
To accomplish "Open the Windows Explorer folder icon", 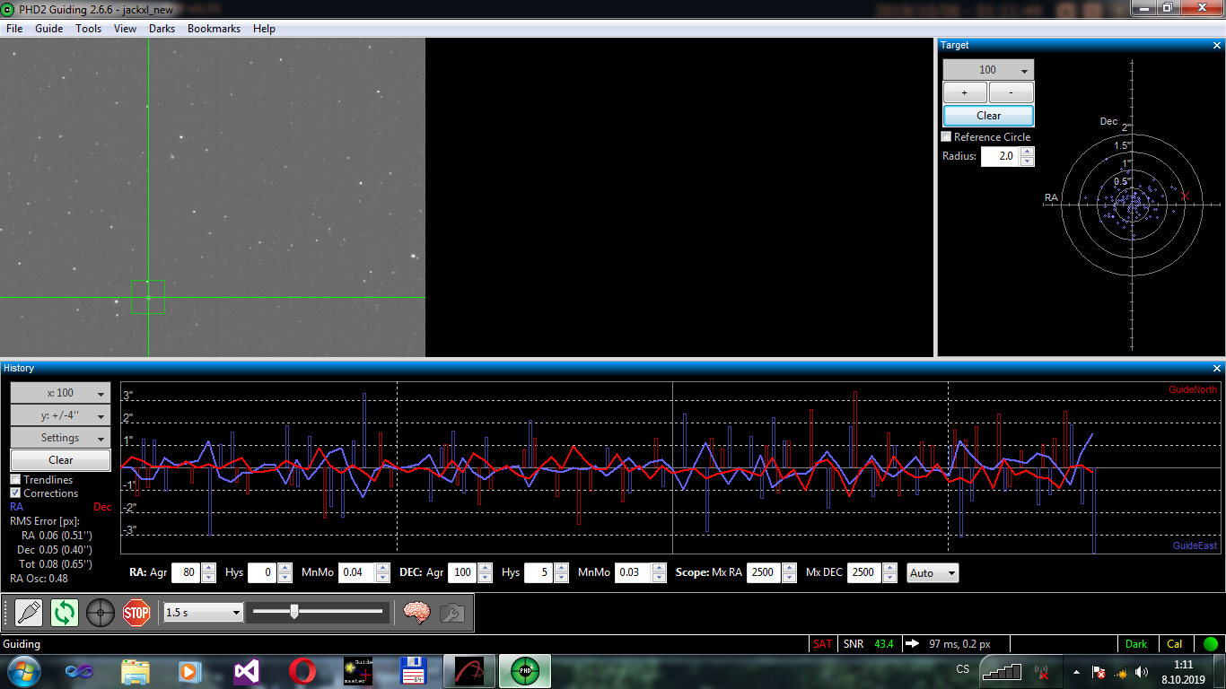I will tap(136, 671).
